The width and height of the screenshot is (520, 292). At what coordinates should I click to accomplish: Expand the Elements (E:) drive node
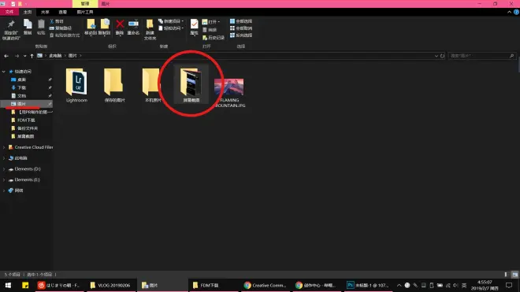click(4, 180)
